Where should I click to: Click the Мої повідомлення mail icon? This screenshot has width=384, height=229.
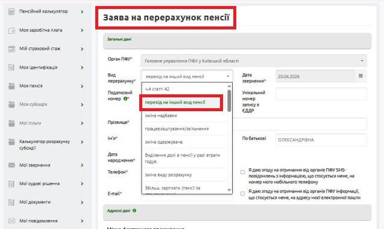11,221
